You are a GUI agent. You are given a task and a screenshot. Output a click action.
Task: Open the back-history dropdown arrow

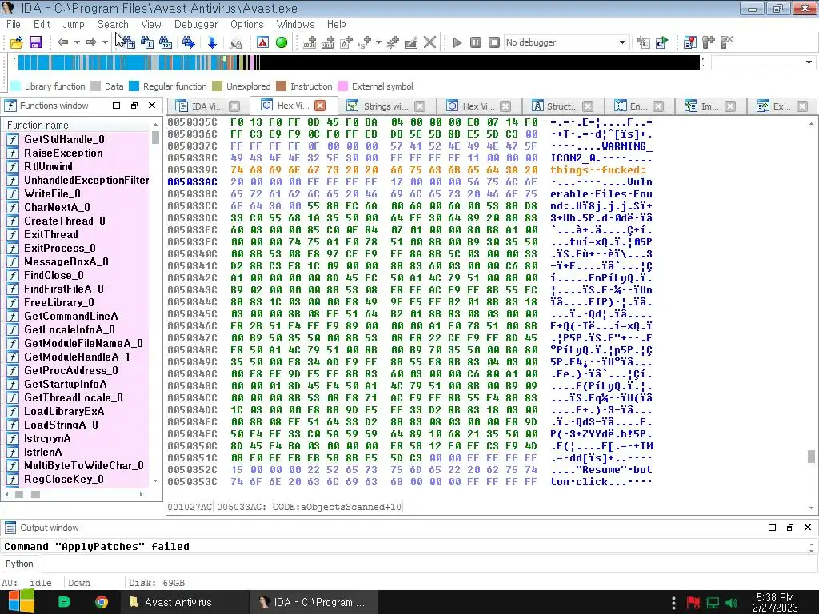77,42
